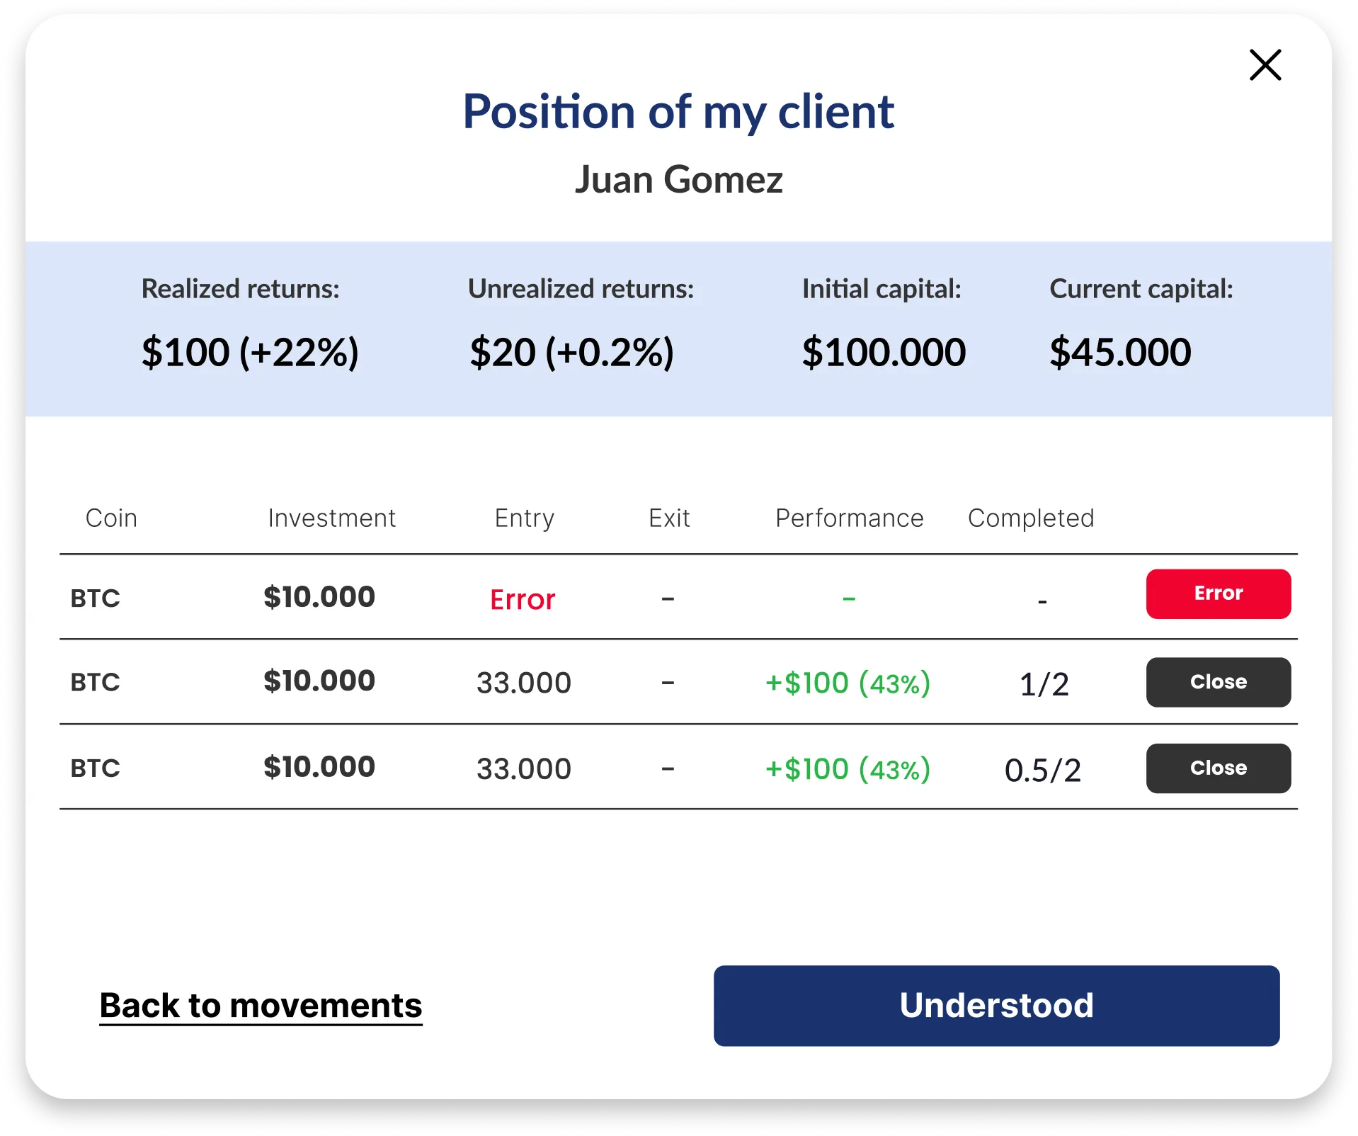Click the client name Juan Gomez
The height and width of the screenshot is (1136, 1358).
(679, 180)
